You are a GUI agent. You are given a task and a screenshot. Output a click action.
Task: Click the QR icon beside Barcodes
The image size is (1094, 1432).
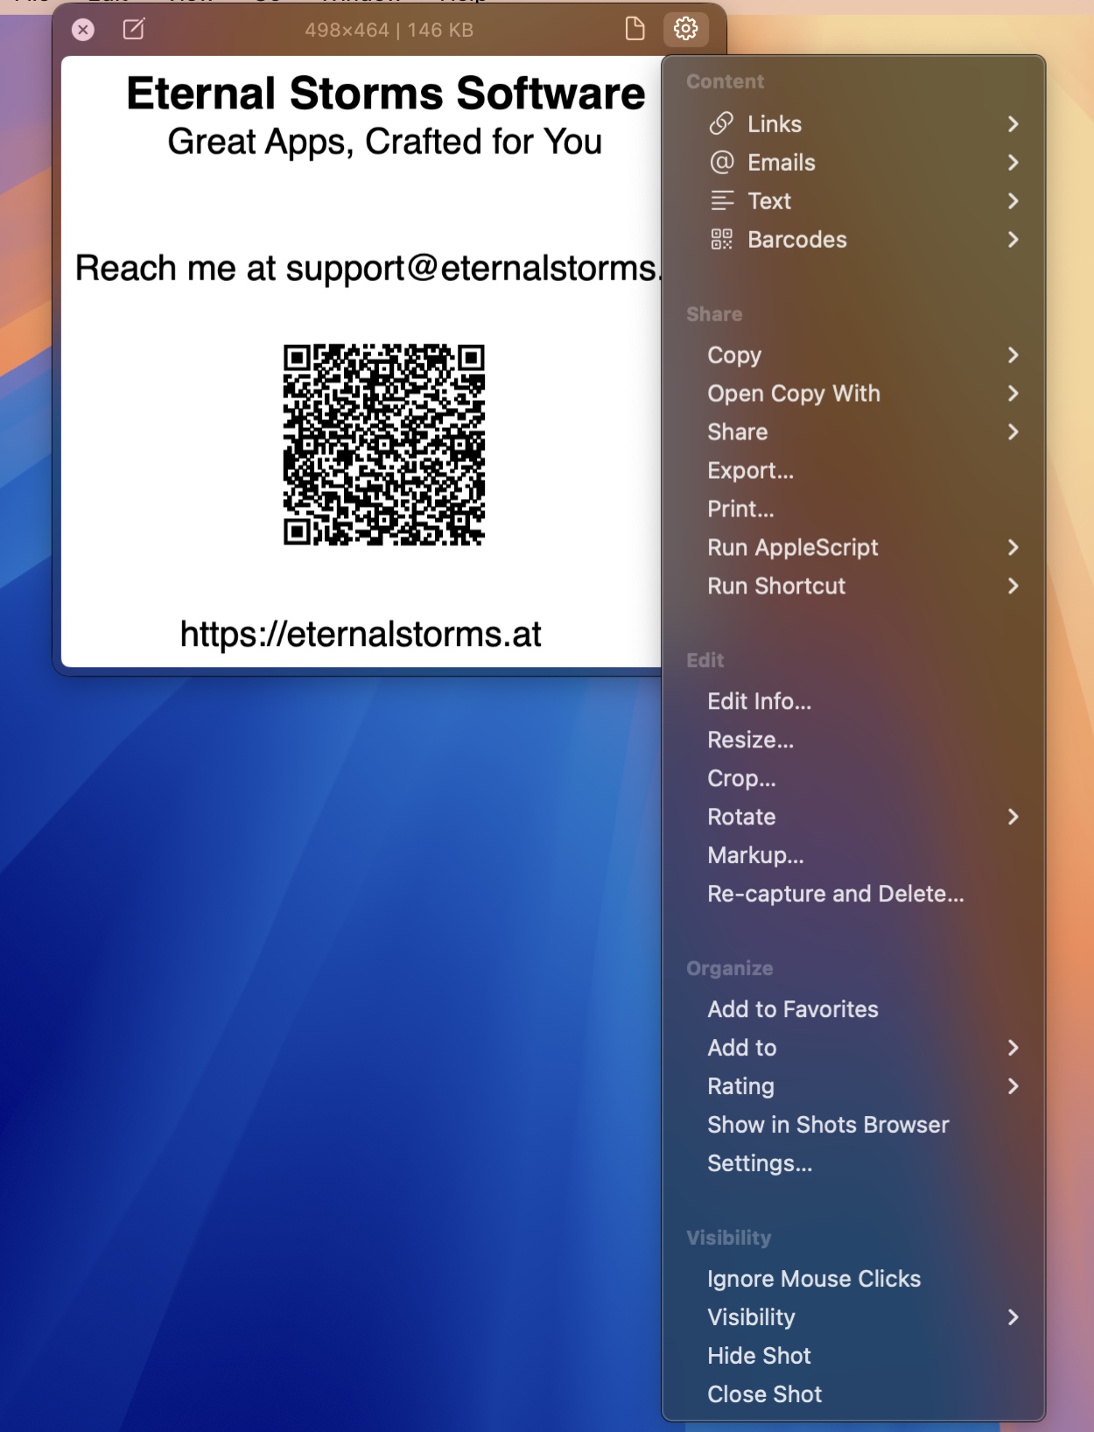coord(721,239)
